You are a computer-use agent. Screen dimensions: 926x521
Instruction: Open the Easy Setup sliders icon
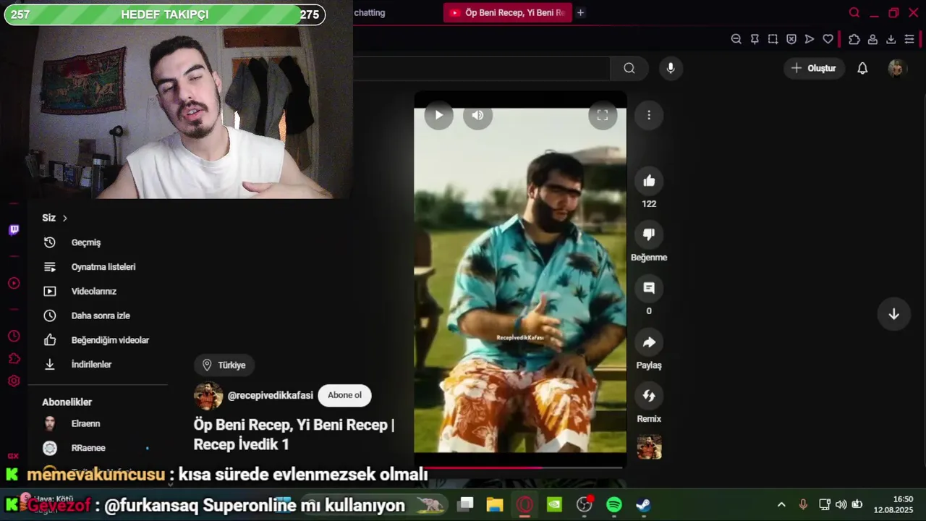(x=909, y=39)
